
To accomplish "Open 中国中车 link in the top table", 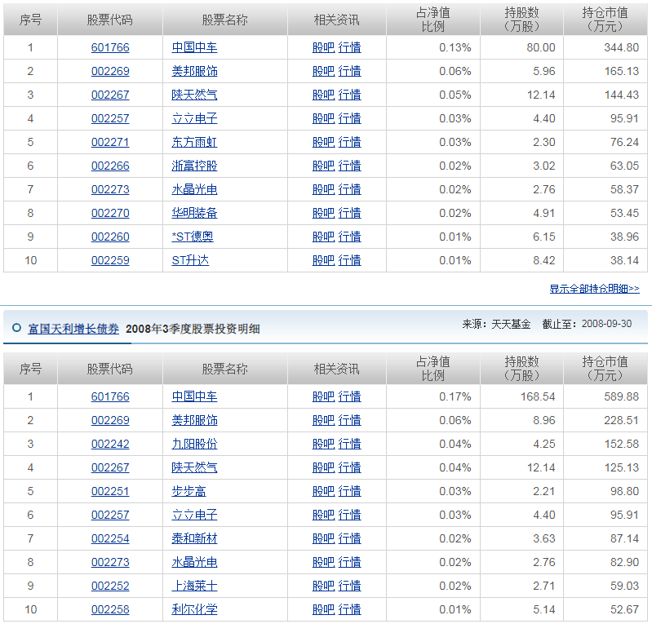I will (x=194, y=47).
